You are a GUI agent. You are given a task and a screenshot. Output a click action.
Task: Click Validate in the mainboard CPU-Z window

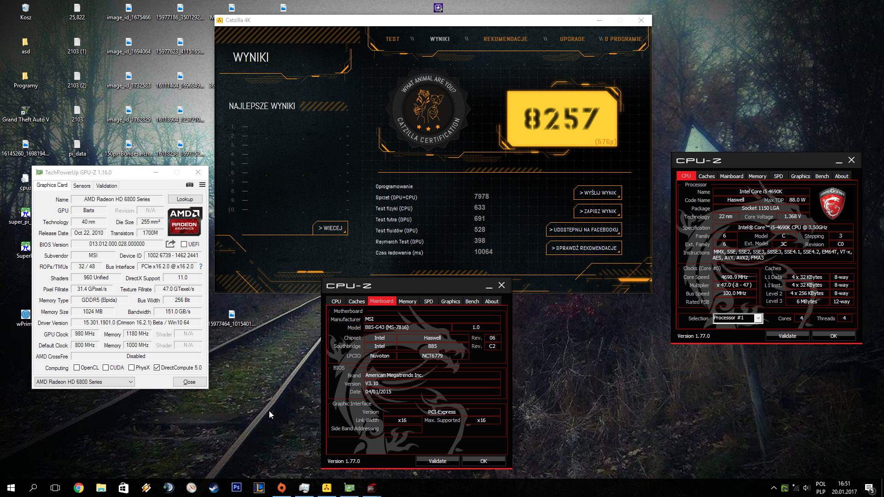pos(437,461)
